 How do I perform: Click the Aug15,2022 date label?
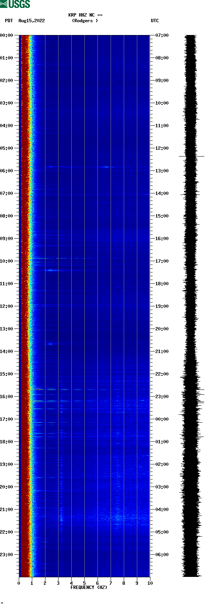31,21
